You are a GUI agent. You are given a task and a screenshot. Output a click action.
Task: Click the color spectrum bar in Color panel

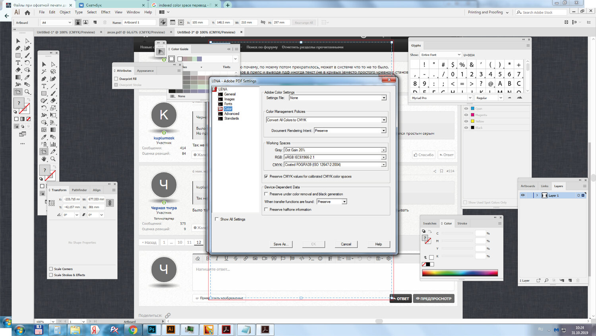pos(460,273)
